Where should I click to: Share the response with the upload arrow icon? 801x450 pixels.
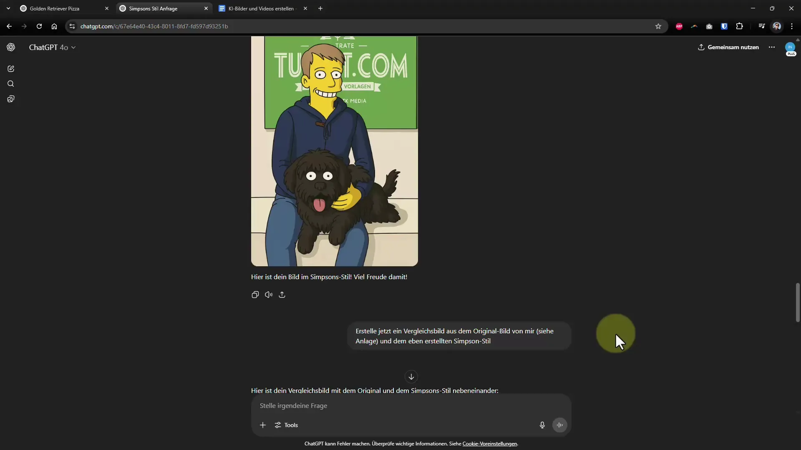(282, 295)
